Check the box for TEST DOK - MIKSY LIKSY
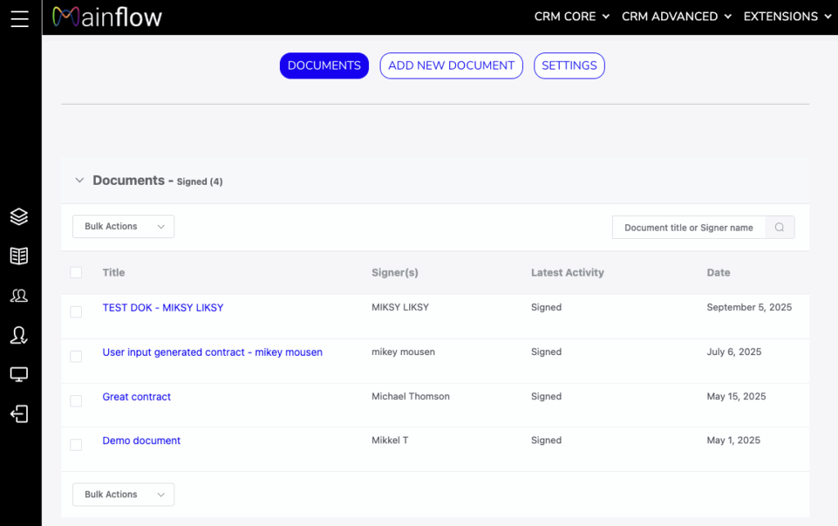The image size is (838, 526). [76, 312]
